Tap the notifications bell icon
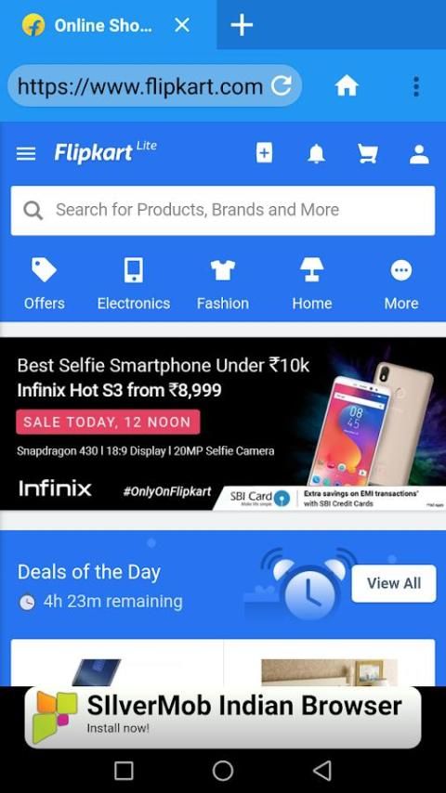 (317, 153)
